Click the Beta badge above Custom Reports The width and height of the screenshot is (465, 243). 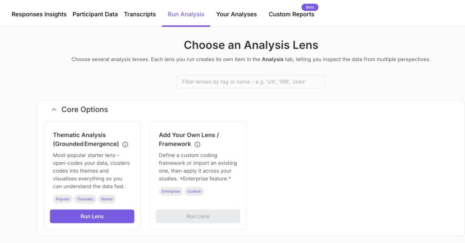coord(310,7)
